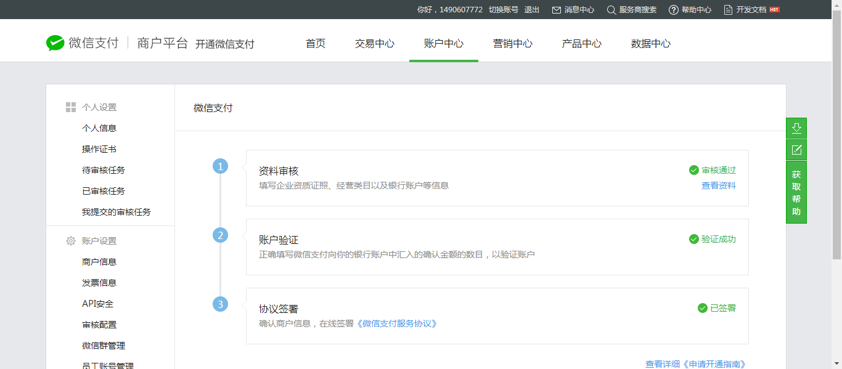This screenshot has width=842, height=369.
Task: Select 个人信息 in the sidebar
Action: tap(99, 128)
